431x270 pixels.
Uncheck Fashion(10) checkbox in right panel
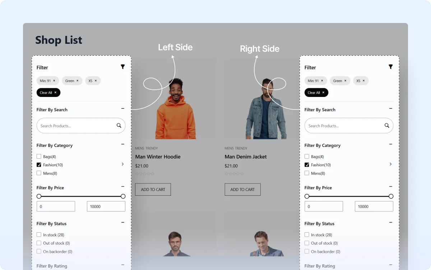click(307, 165)
